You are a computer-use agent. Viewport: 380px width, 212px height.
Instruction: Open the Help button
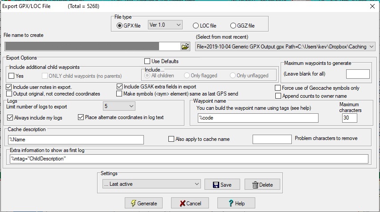click(236, 203)
